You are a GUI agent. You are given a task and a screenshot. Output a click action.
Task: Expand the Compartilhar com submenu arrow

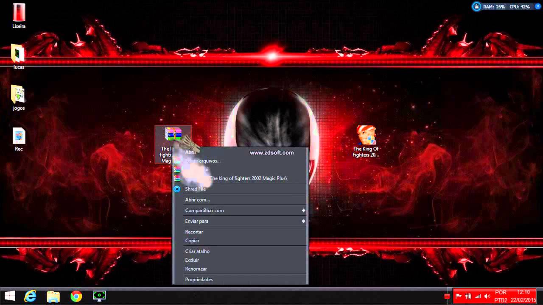coord(303,211)
